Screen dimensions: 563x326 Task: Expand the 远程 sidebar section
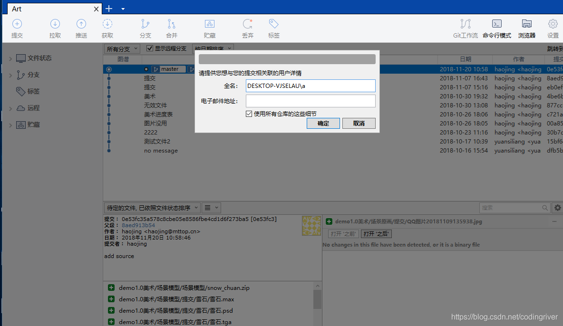[10, 107]
